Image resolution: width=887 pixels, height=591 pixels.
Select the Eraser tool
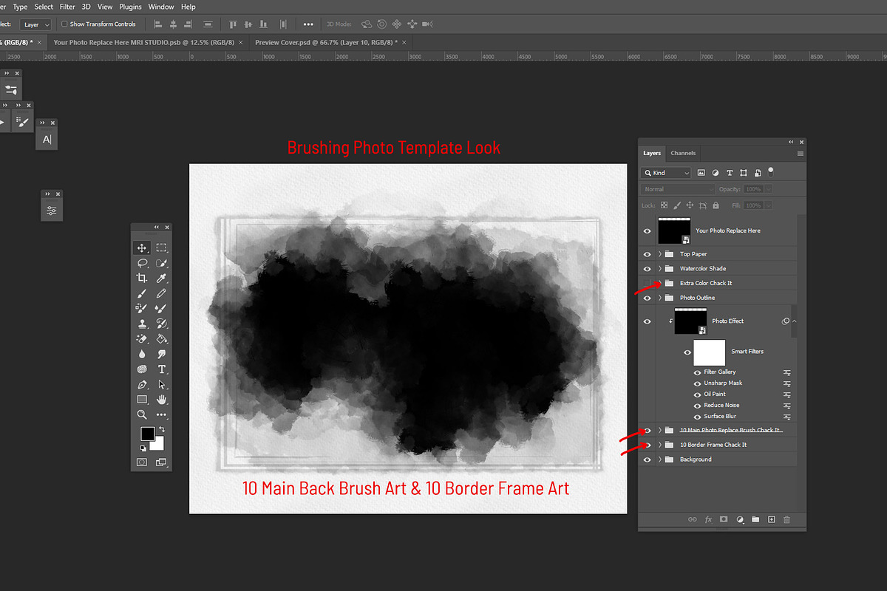click(141, 339)
